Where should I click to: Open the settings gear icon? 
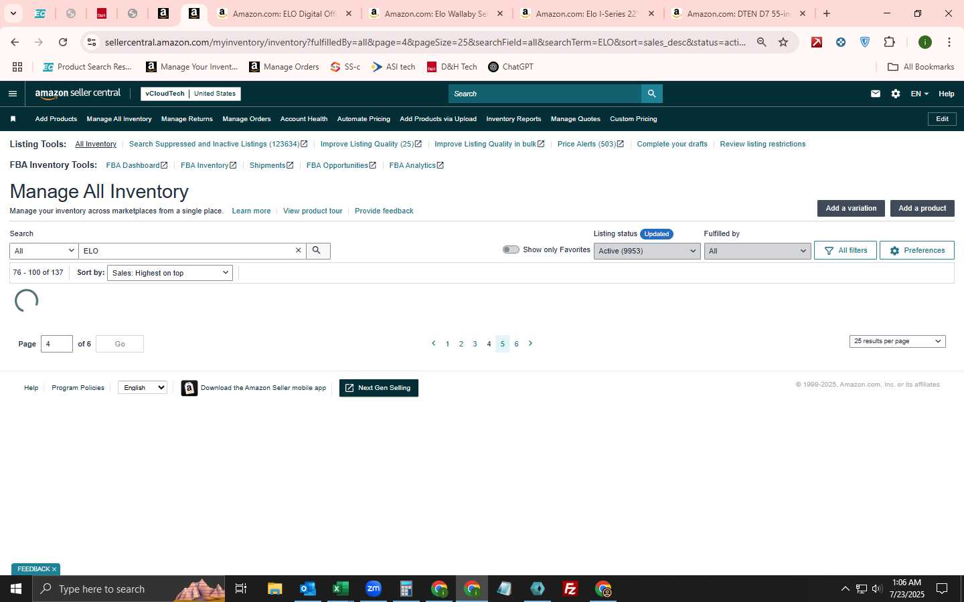(x=896, y=94)
